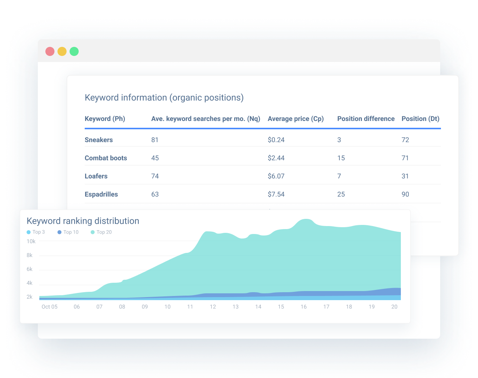
Task: Select the teal Top 20 dot marker
Action: [x=92, y=232]
